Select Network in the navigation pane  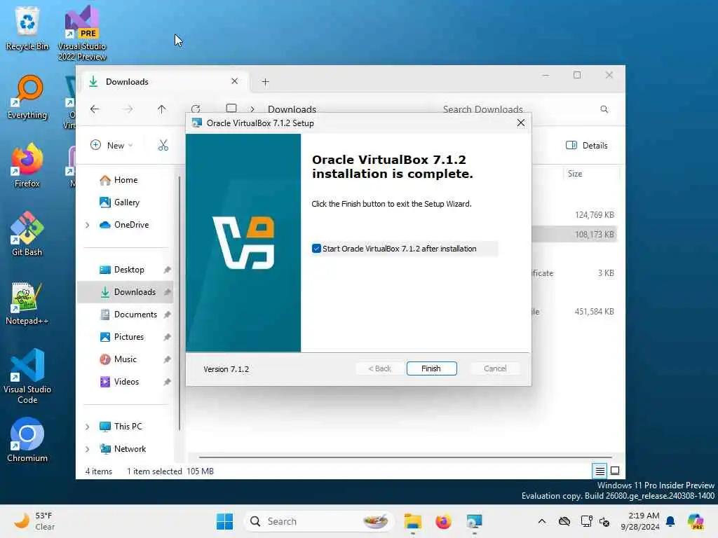tap(130, 449)
